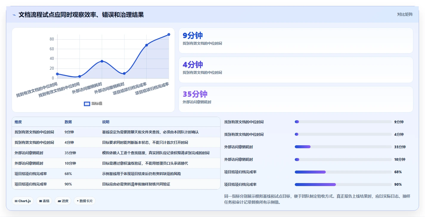
Task: Click the pulse icon beside the page title
Action: click(14, 15)
